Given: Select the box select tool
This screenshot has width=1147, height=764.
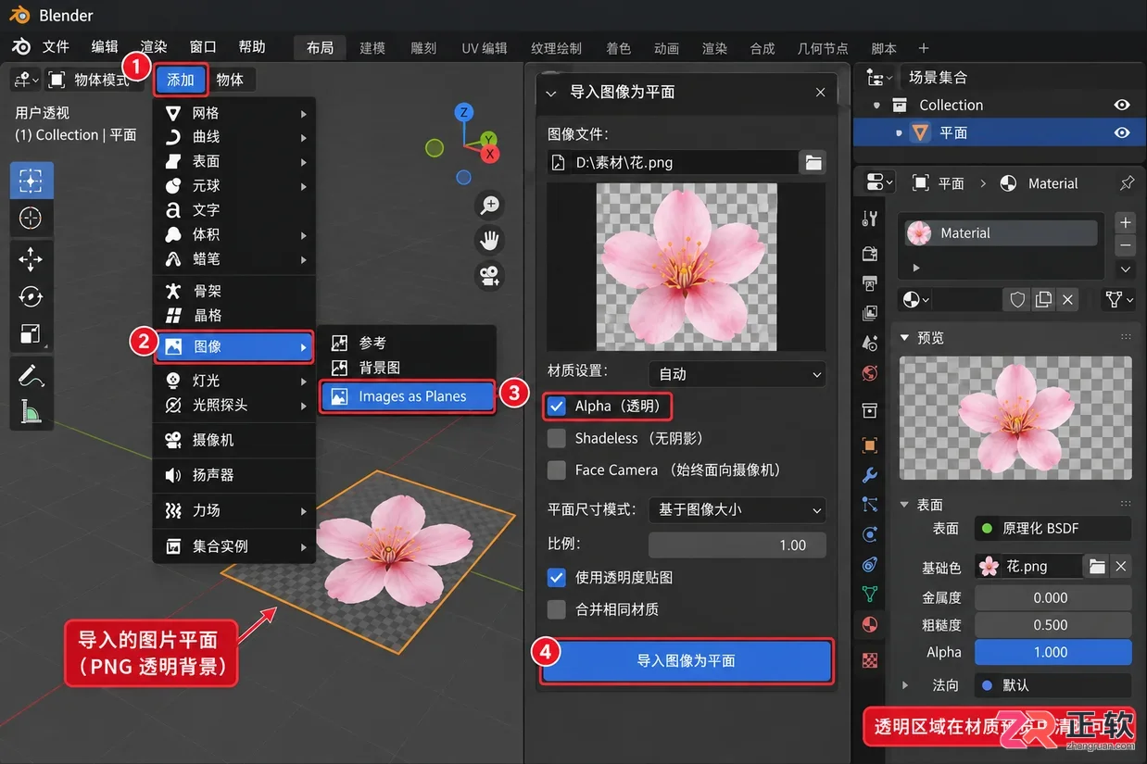Looking at the screenshot, I should [x=32, y=180].
